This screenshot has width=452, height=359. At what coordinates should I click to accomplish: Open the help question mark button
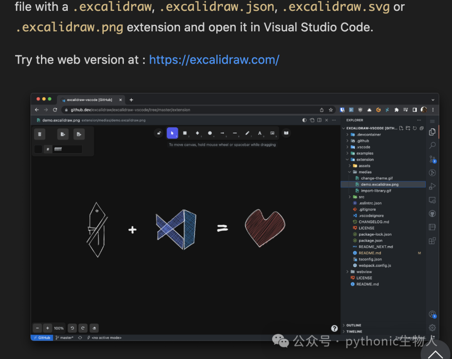tap(334, 328)
